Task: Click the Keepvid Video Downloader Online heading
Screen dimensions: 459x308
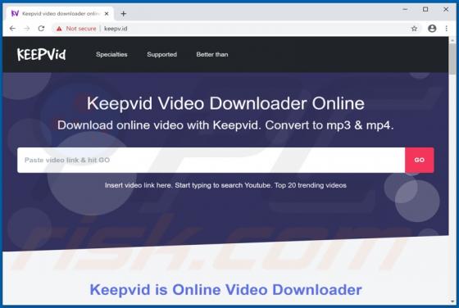Action: pyautogui.click(x=225, y=103)
